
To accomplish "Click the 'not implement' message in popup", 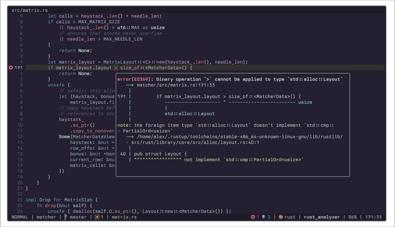I will point(202,160).
